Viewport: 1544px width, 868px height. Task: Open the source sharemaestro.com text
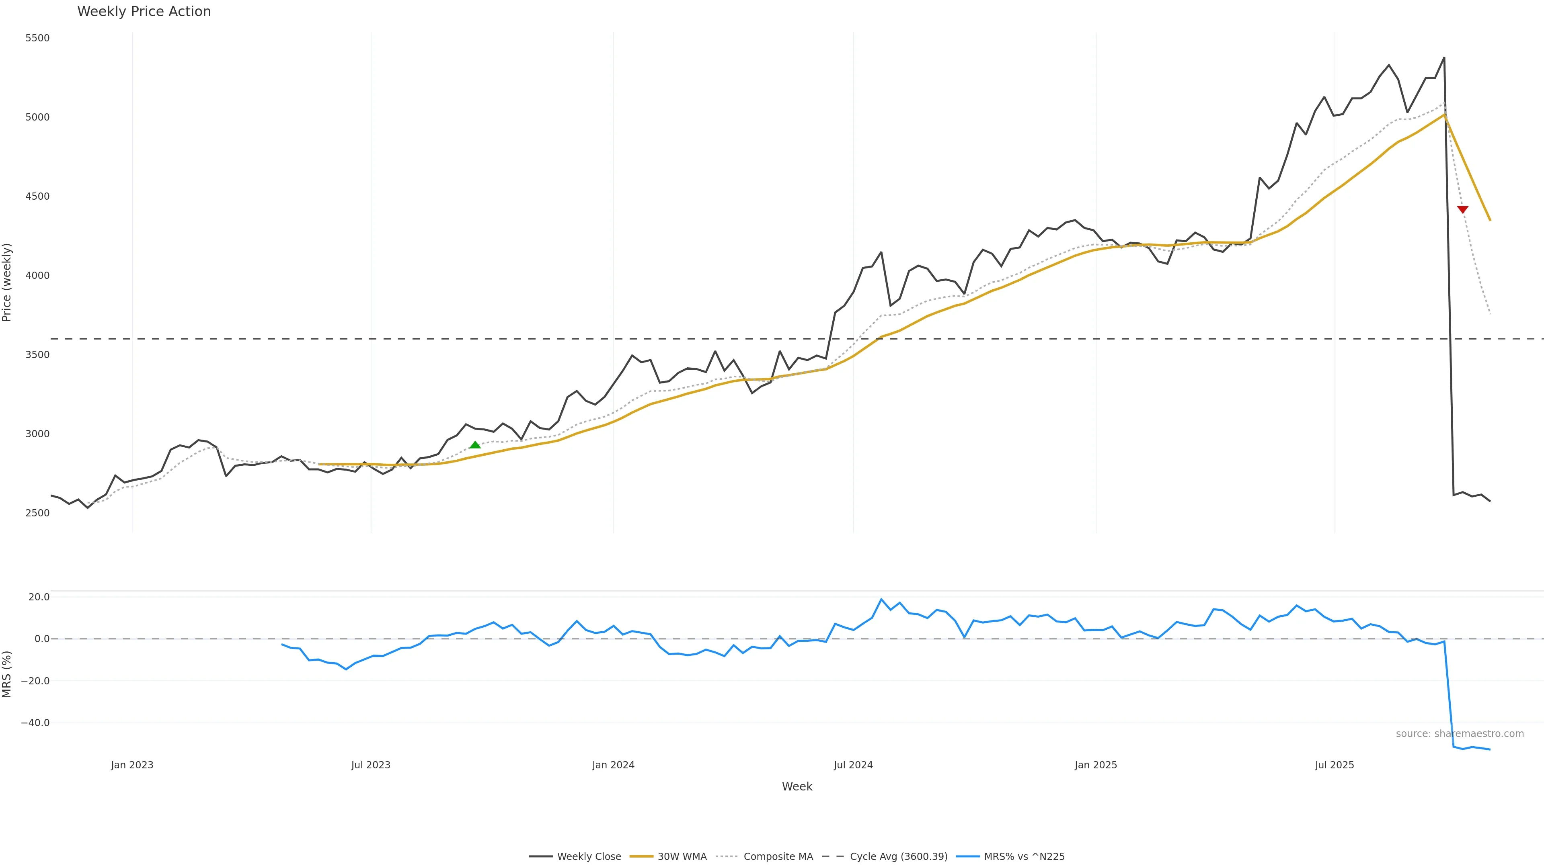pos(1460,734)
